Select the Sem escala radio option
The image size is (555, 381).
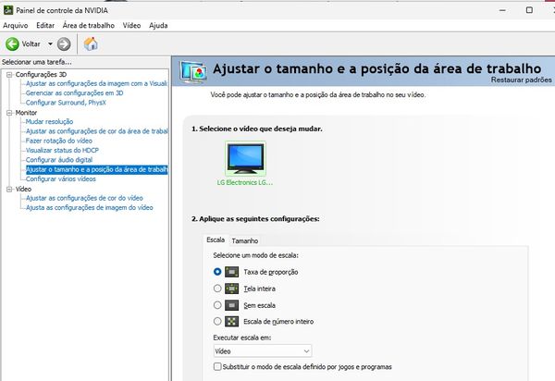(x=217, y=304)
